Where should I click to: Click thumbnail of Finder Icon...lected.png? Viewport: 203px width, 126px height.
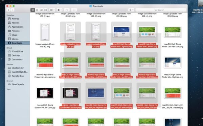147,32
